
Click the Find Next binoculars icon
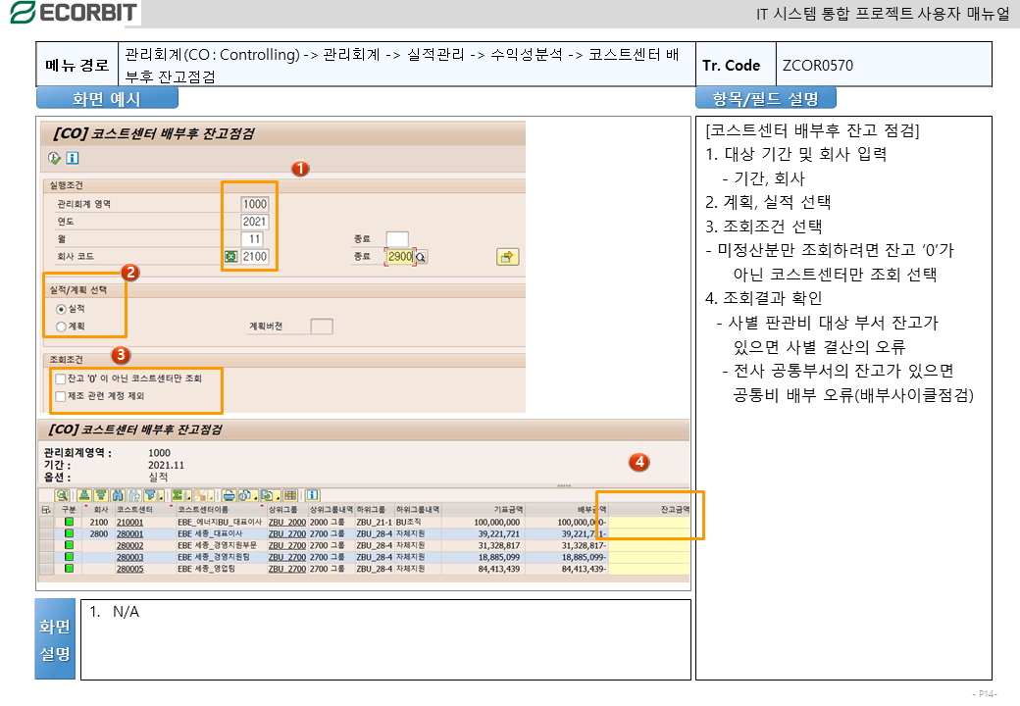coord(134,495)
